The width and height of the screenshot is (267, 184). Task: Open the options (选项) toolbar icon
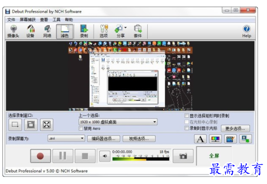[x=104, y=31]
